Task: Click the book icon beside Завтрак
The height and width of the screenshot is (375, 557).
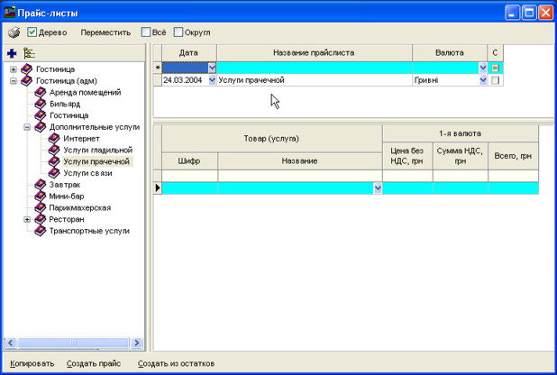Action: click(40, 185)
